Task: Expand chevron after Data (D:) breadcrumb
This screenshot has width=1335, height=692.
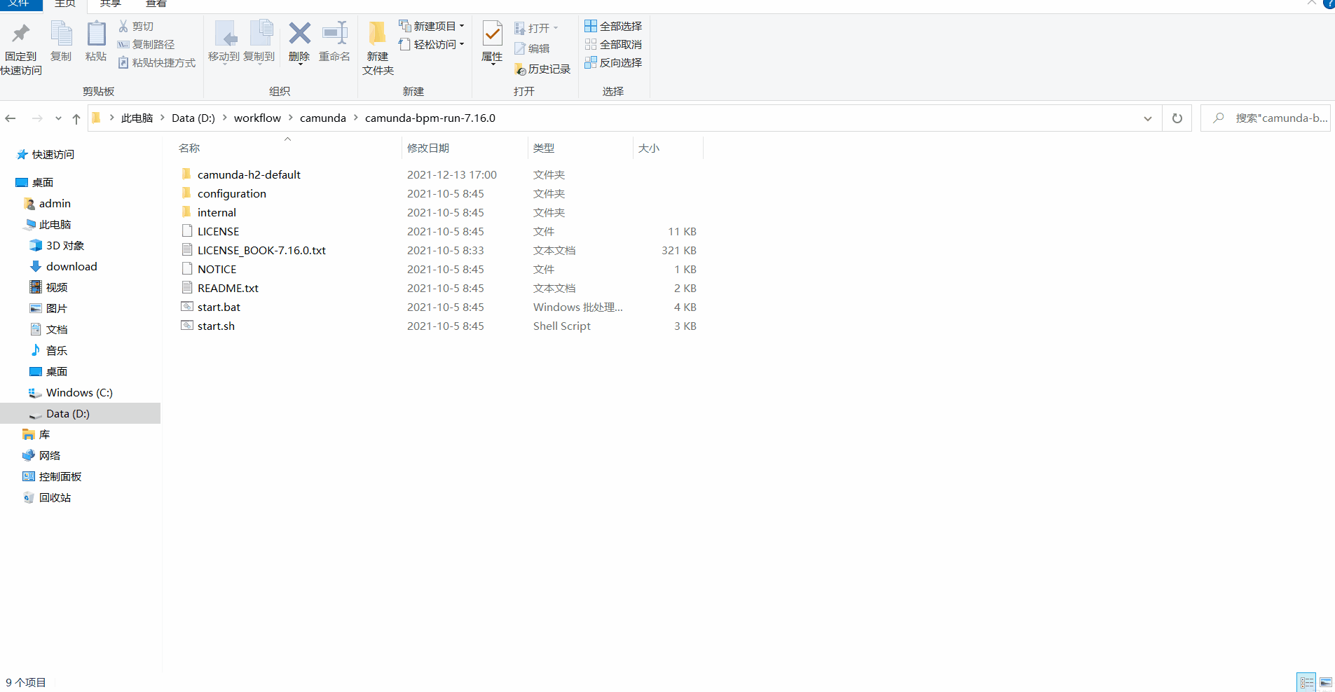Action: [224, 118]
